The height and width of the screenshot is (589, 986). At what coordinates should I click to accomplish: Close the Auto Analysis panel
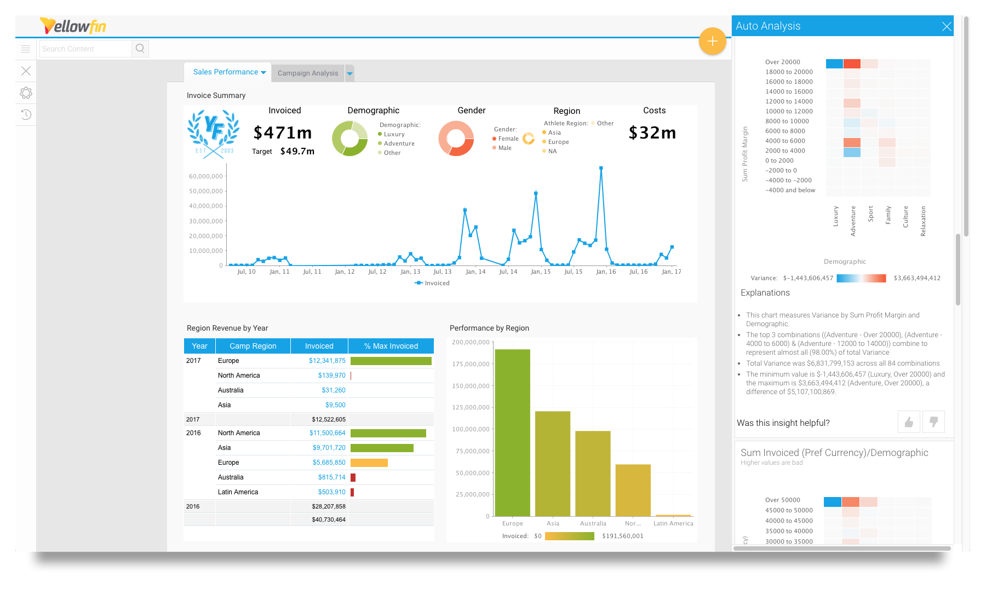pos(946,26)
